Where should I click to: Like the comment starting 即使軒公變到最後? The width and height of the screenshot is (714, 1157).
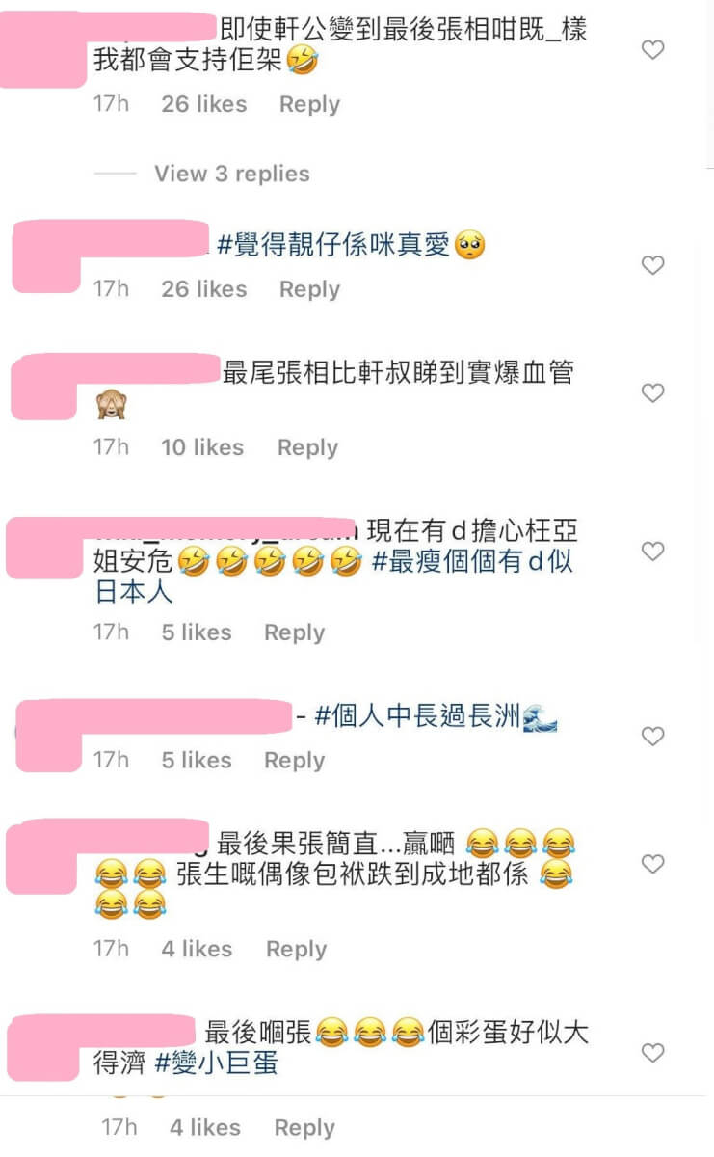point(653,50)
